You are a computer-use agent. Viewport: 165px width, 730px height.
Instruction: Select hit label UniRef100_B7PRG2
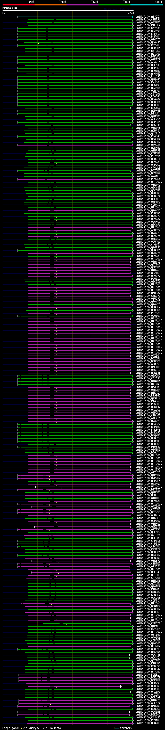(148, 478)
